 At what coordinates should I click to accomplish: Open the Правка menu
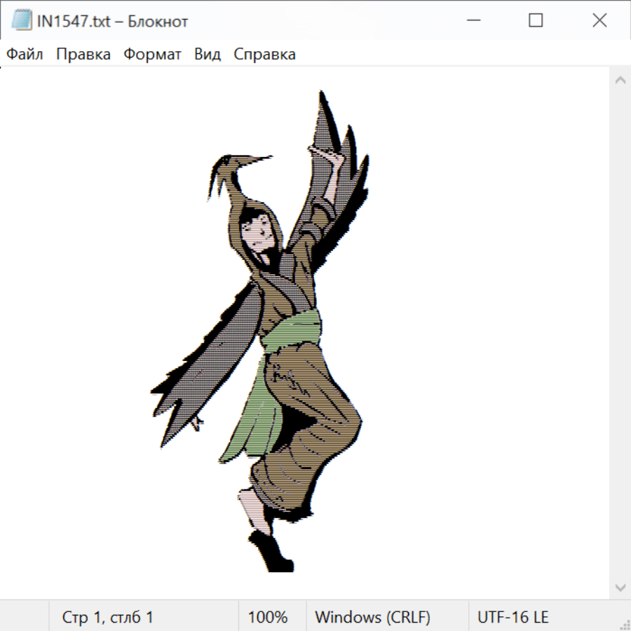pos(83,55)
